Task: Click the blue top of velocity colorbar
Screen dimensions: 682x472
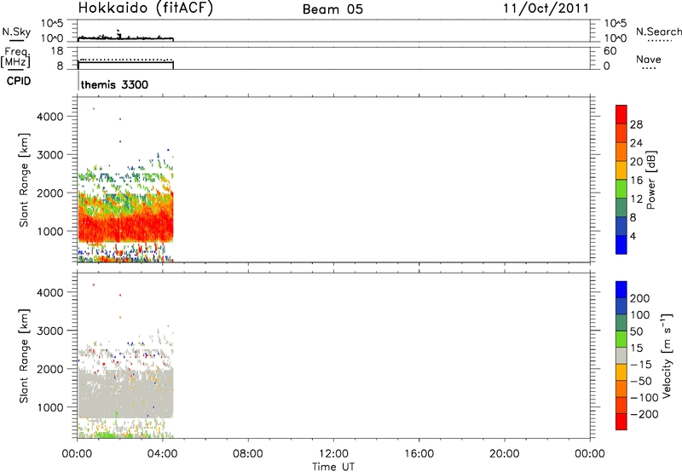Action: (x=621, y=290)
